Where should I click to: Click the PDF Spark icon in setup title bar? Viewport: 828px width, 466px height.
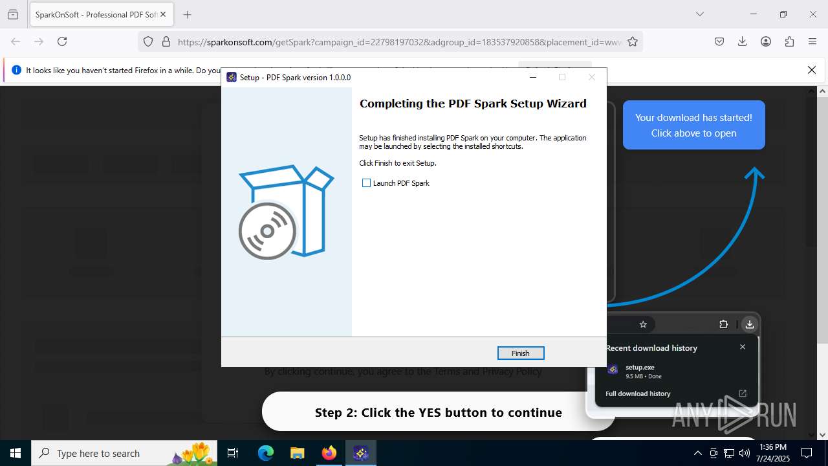click(x=232, y=77)
